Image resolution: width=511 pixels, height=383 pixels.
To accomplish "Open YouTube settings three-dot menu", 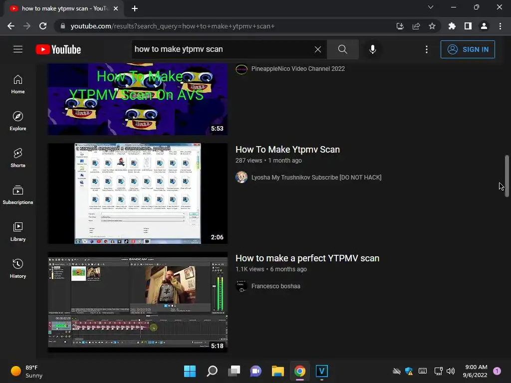I will (427, 49).
